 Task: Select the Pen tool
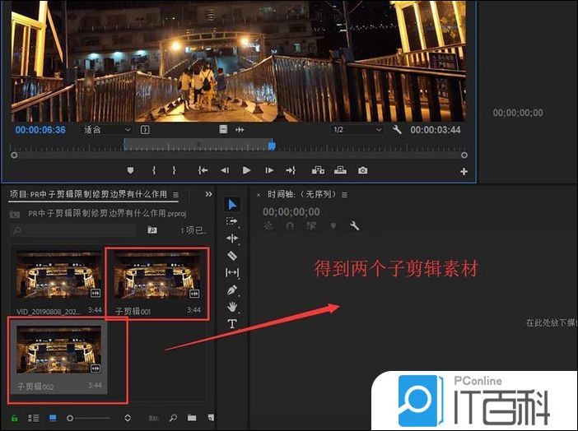pyautogui.click(x=232, y=290)
